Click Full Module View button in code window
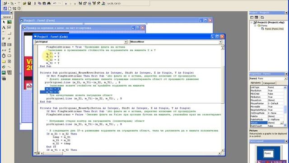This screenshot has height=163, width=289. tap(38, 153)
